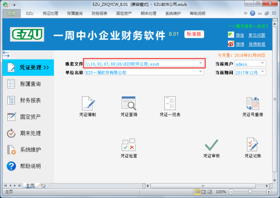Open the 视频教程 link
Image resolution: width=280 pixels, height=198 pixels.
tap(257, 44)
